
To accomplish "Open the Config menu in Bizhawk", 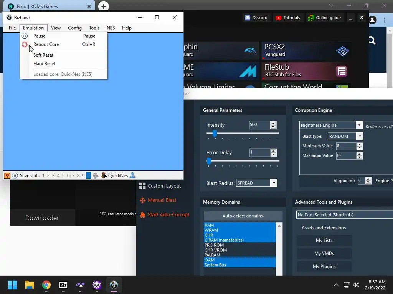I will point(75,28).
